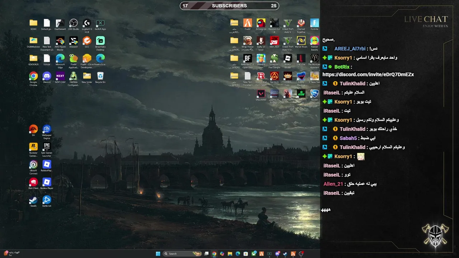
Task: Select Marvel Rivals game icon
Action: (x=301, y=42)
